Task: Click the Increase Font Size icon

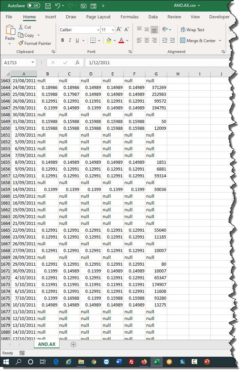Action: (x=119, y=30)
